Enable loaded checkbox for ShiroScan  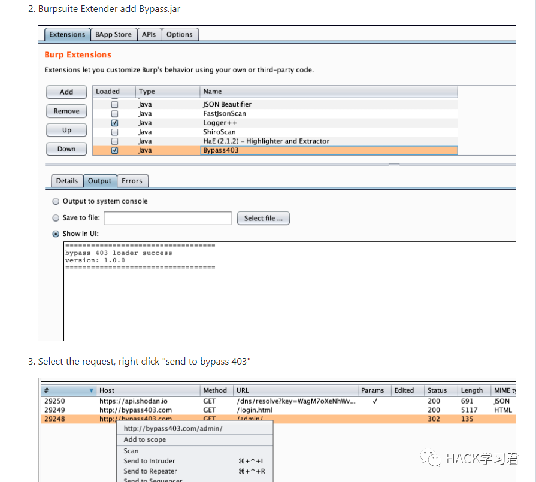pyautogui.click(x=115, y=132)
